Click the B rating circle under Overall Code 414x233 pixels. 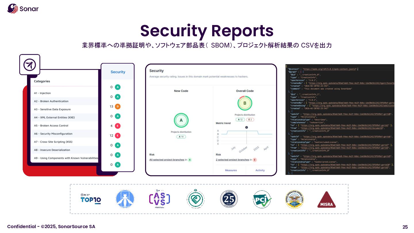pyautogui.click(x=245, y=103)
